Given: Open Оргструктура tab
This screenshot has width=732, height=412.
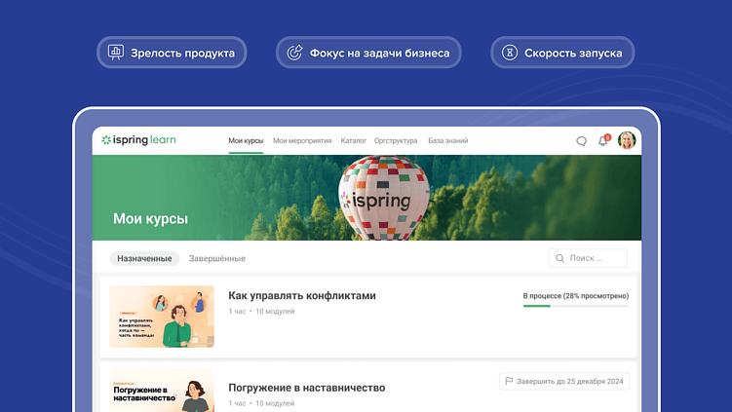Looking at the screenshot, I should [396, 141].
